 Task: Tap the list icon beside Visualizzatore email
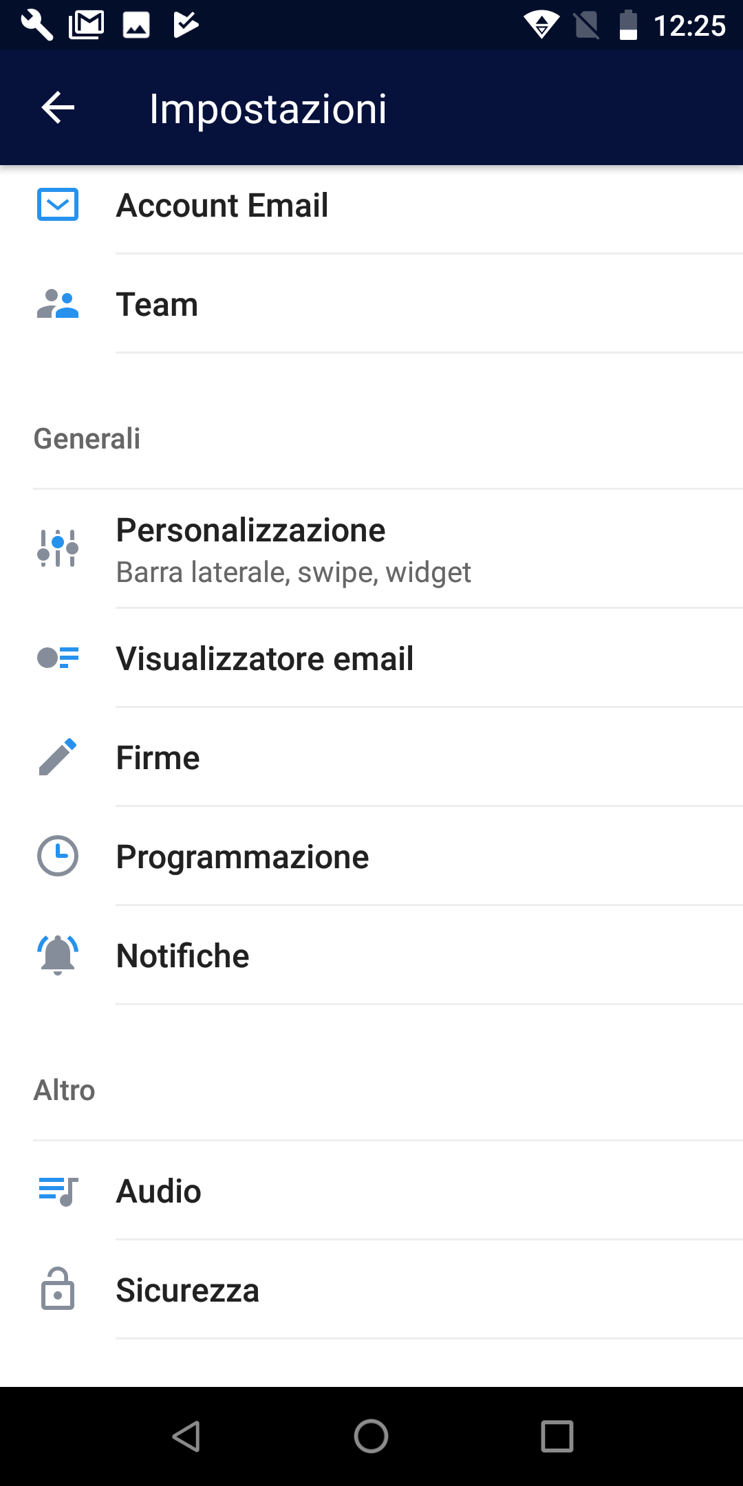(x=58, y=658)
